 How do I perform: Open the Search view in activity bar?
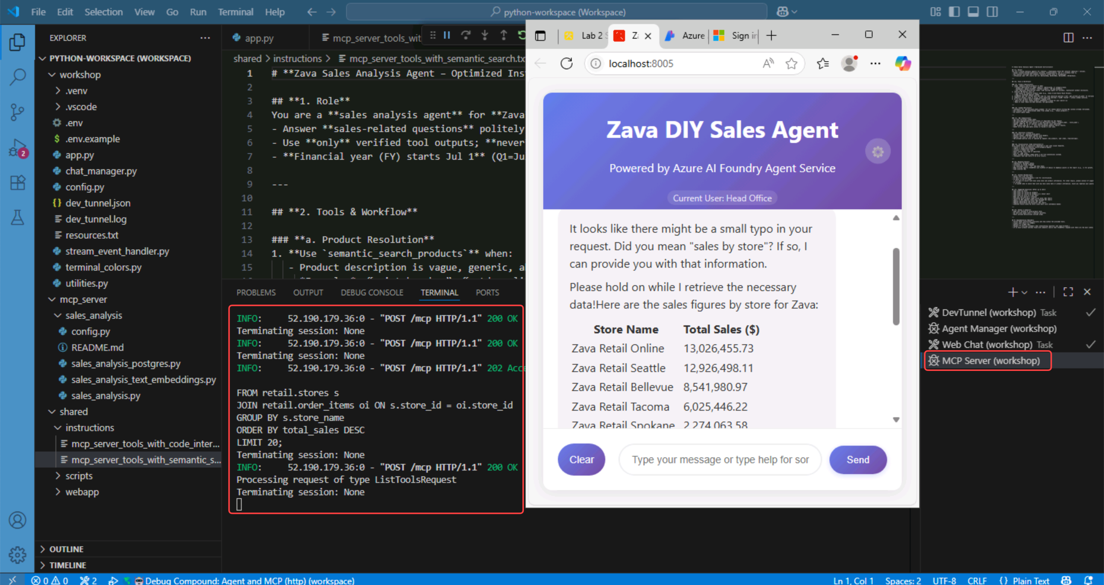coord(17,77)
